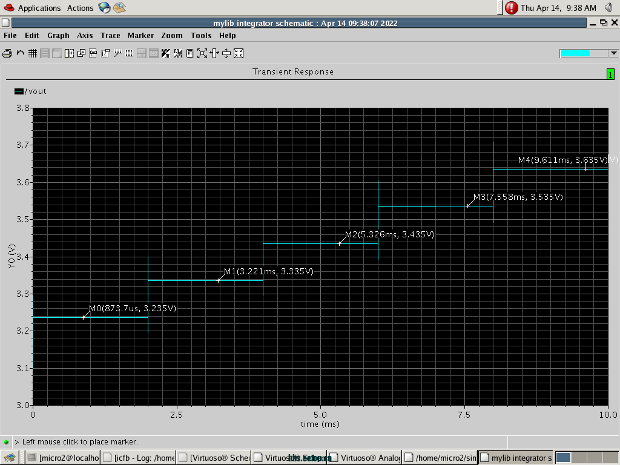The image size is (620, 465).
Task: Select marker M3 label at 7.558ms
Action: coord(518,197)
